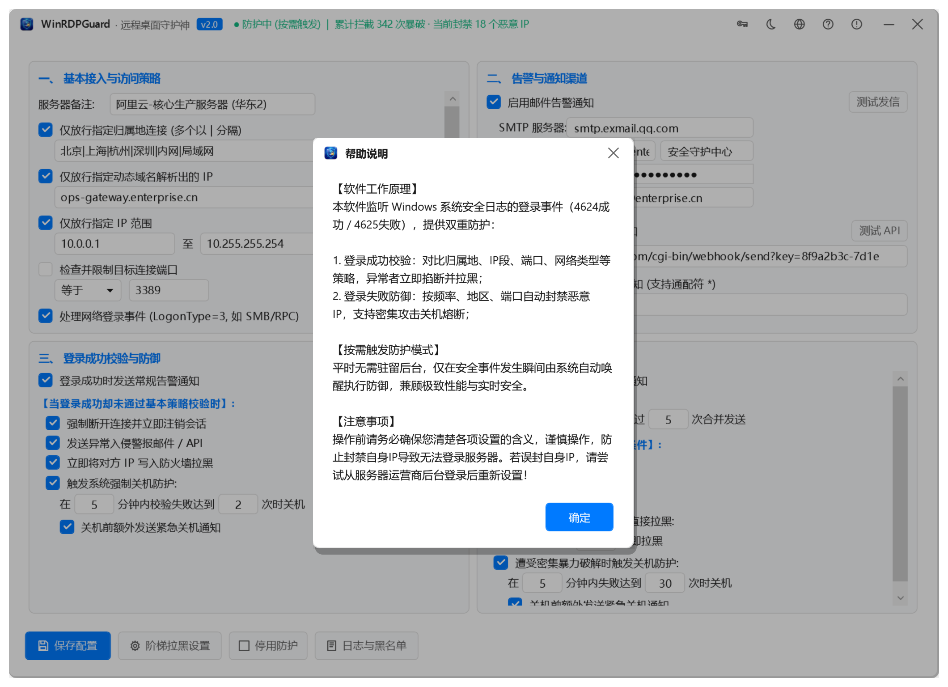Click scroll-up arrow in right lower panel

click(901, 379)
